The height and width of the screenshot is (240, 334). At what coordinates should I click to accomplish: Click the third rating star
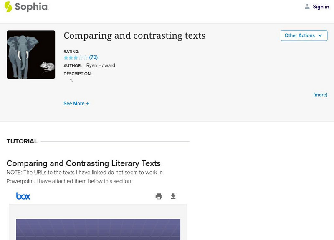pyautogui.click(x=76, y=57)
